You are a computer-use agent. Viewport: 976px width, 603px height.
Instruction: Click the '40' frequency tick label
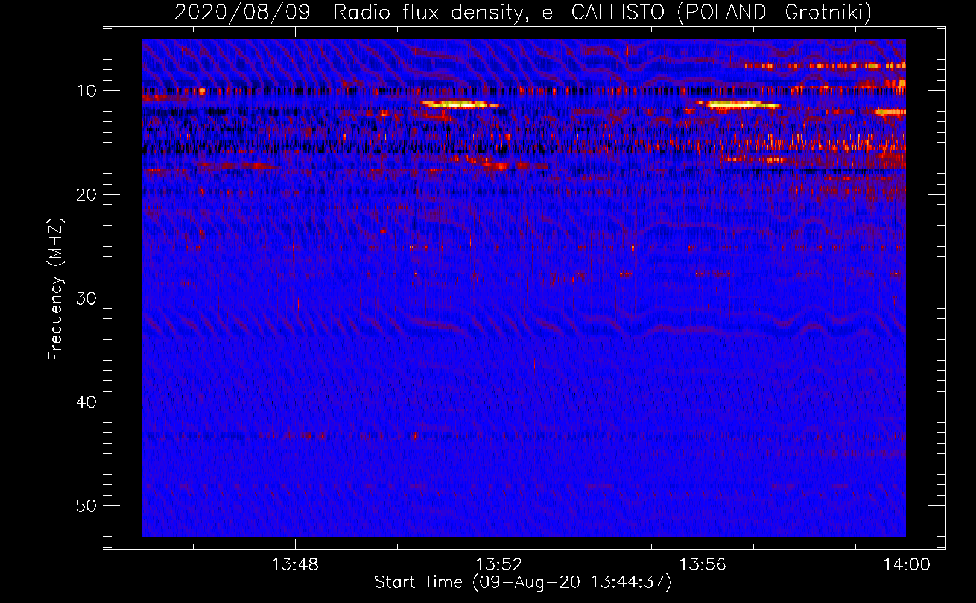point(87,402)
